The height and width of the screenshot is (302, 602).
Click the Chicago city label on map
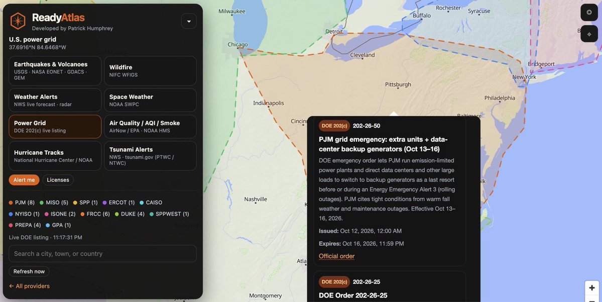[x=237, y=44]
